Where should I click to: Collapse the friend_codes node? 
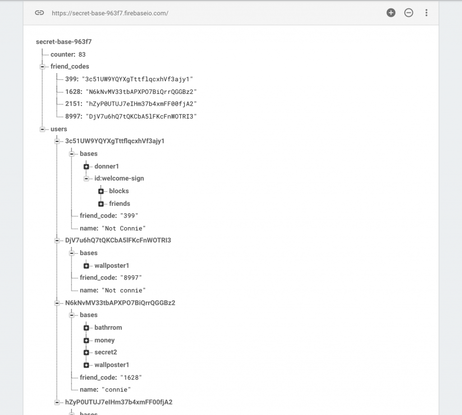pos(42,67)
